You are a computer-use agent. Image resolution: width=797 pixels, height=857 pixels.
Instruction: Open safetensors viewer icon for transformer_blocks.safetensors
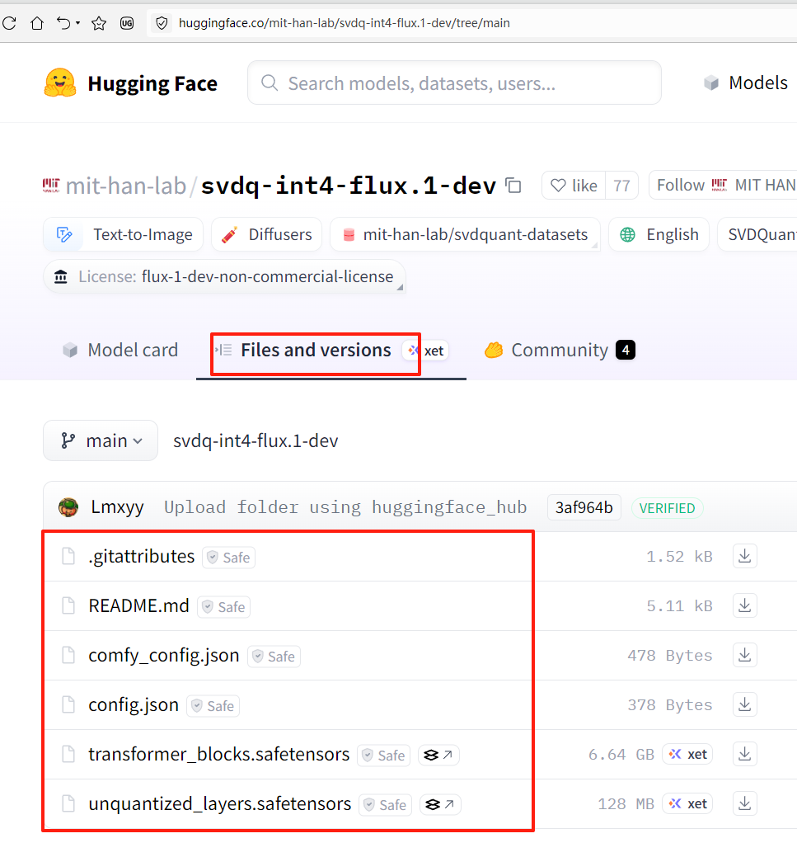tap(438, 755)
